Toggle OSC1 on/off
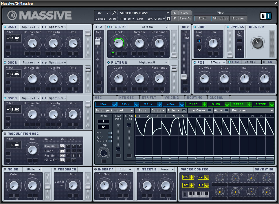Image resolution: width=279 pixels, height=204 pixels. pos(5,27)
